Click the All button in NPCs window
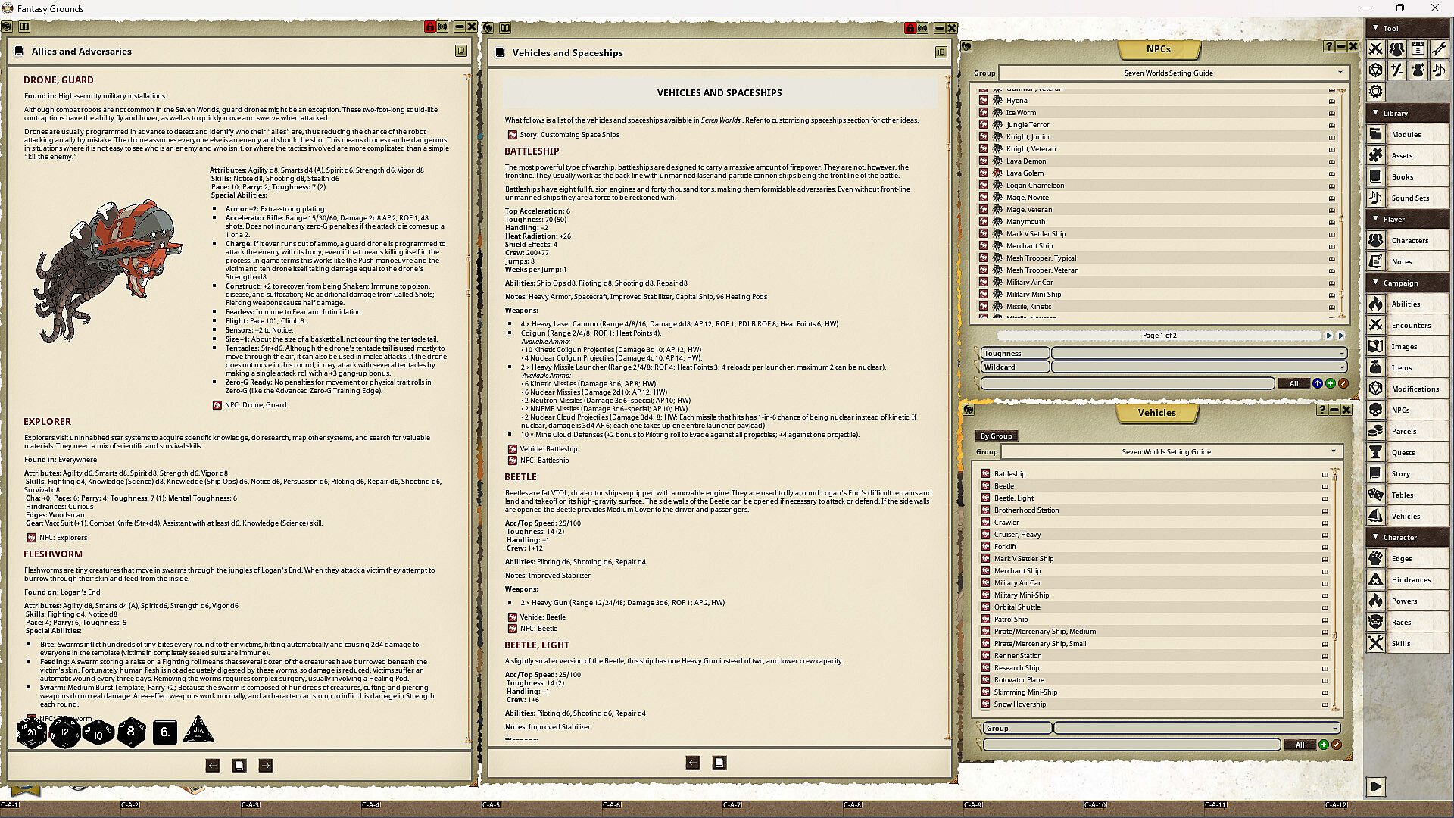The image size is (1454, 818). point(1293,384)
